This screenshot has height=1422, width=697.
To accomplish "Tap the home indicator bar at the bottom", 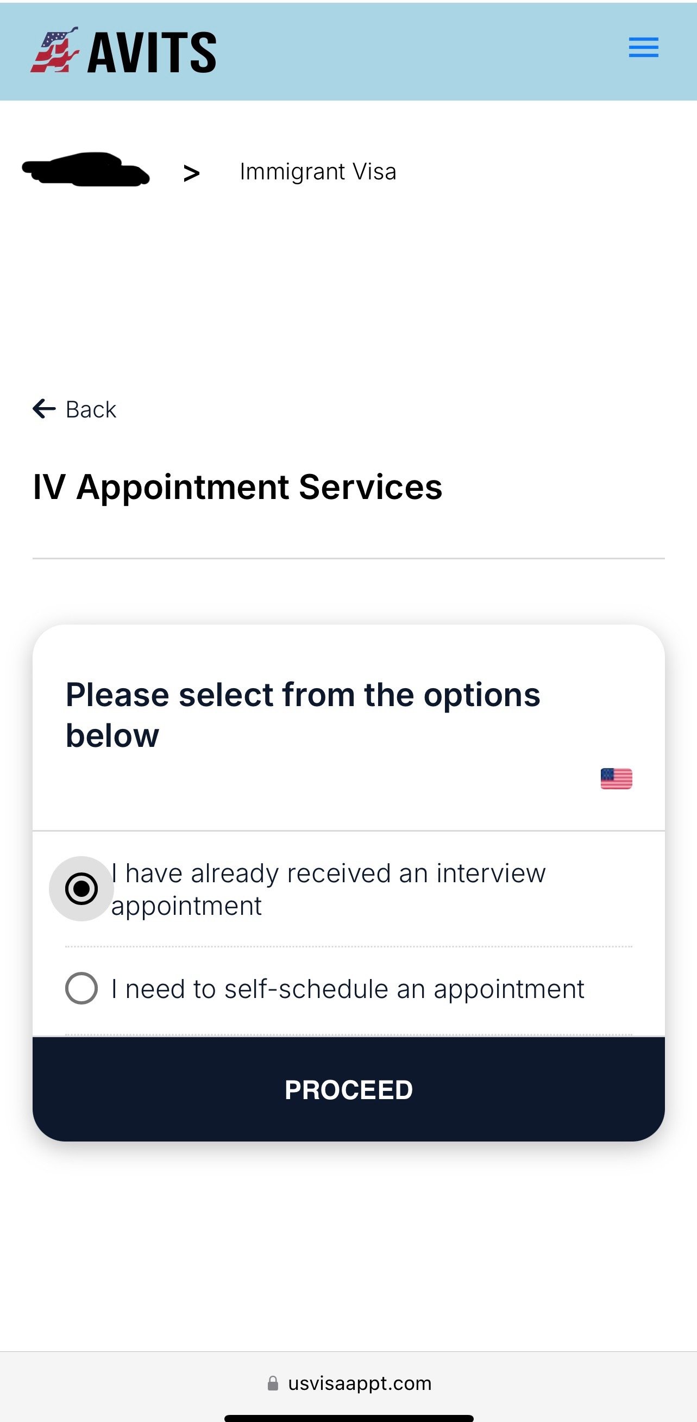I will tap(349, 1418).
